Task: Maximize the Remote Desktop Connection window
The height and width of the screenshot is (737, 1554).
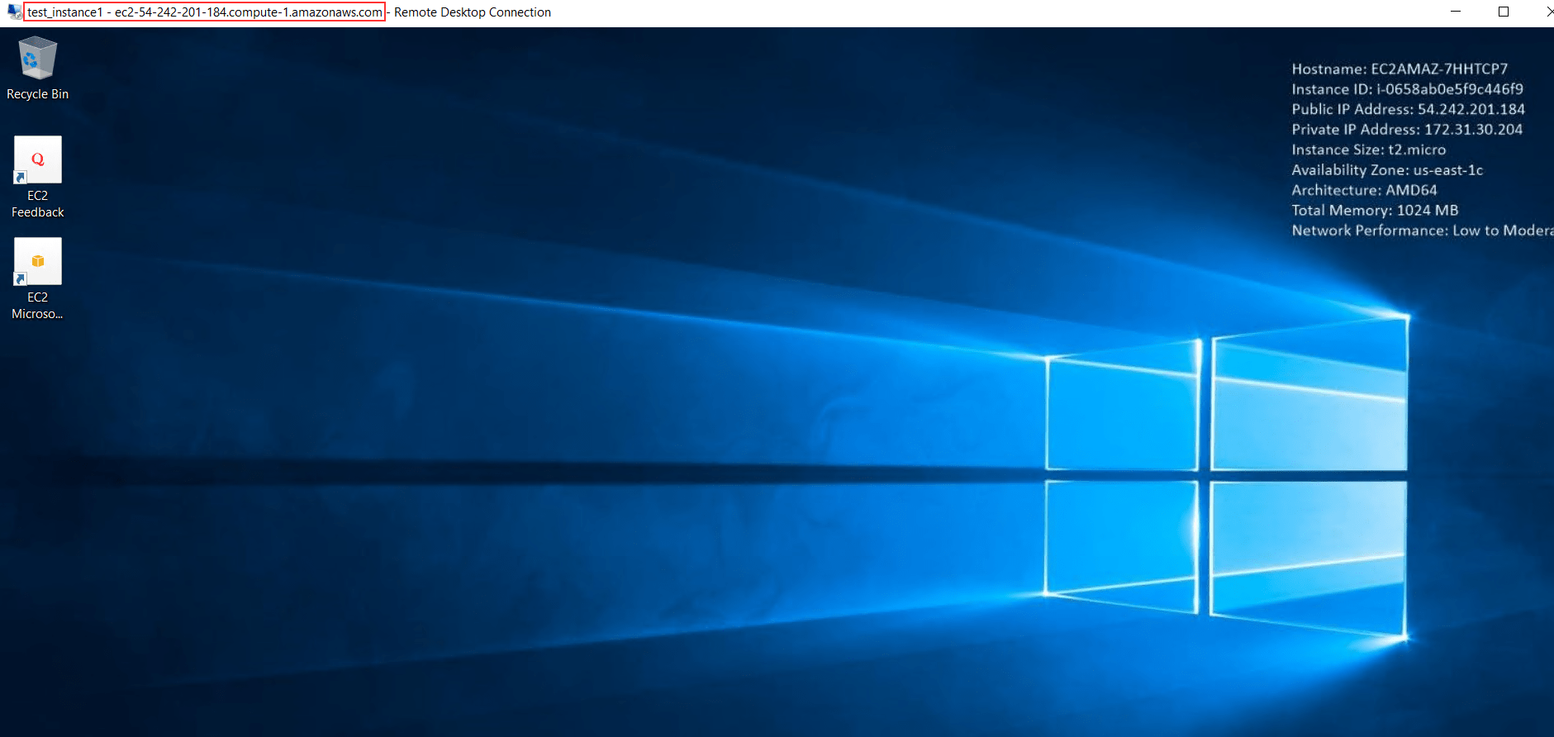Action: (x=1504, y=12)
